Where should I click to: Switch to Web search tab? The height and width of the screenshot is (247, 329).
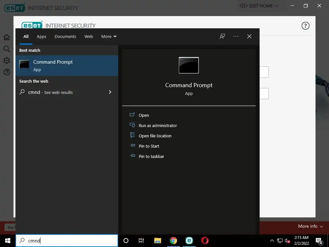[89, 37]
